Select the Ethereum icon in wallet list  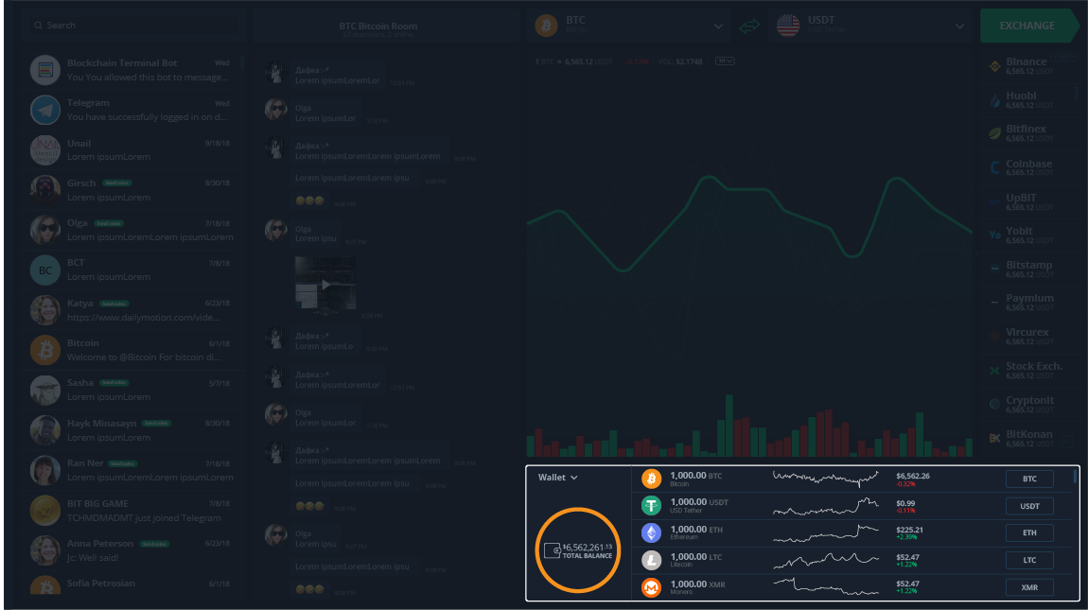pyautogui.click(x=651, y=533)
